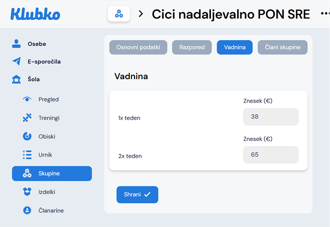This screenshot has width=330, height=227.
Task: Focus the 2x teden amount field
Action: point(271,155)
